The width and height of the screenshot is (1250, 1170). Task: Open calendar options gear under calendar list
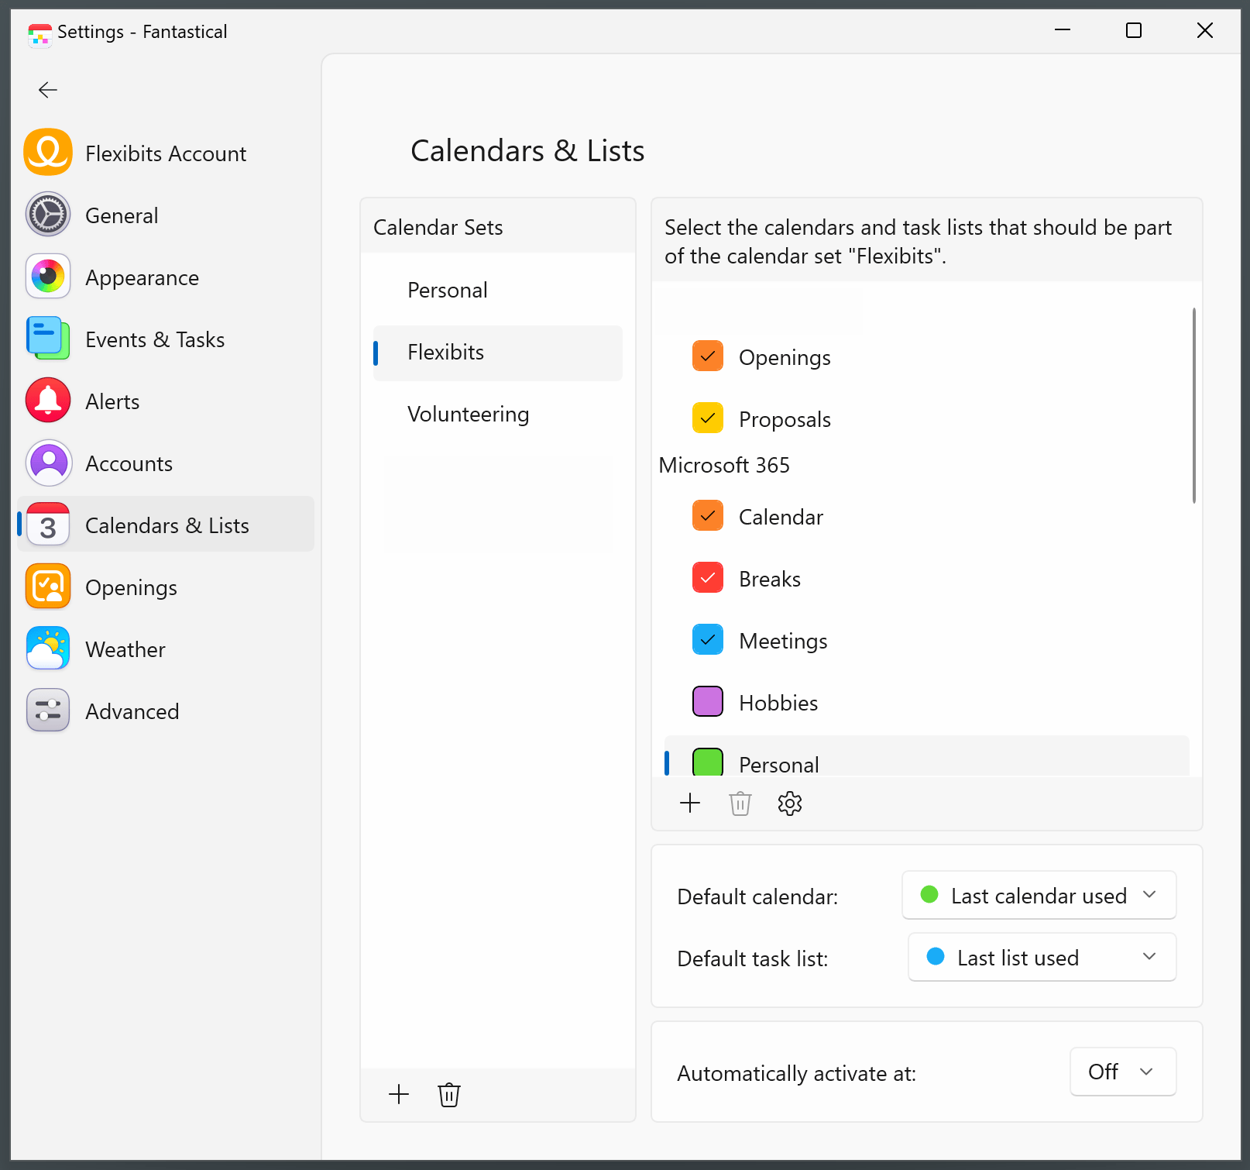point(790,804)
